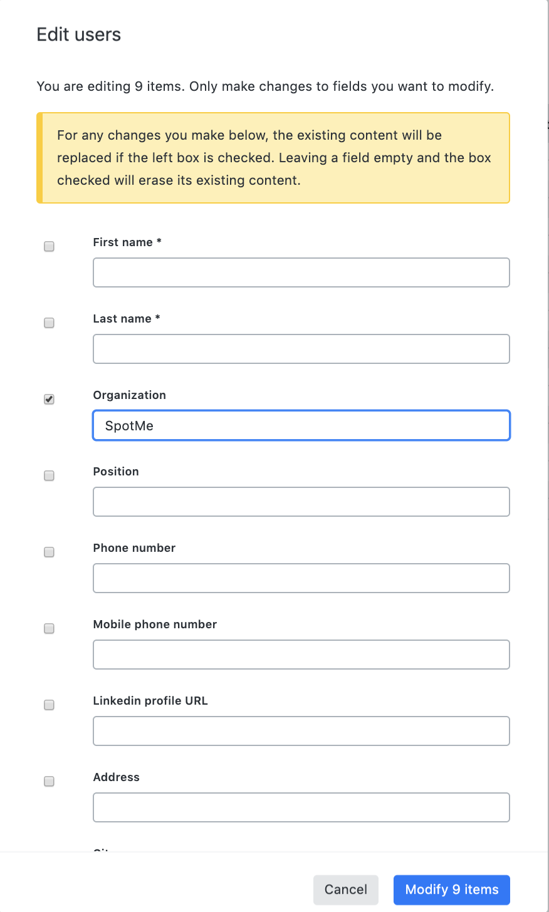Focus the Mobile phone number field
The width and height of the screenshot is (549, 912).
301,655
